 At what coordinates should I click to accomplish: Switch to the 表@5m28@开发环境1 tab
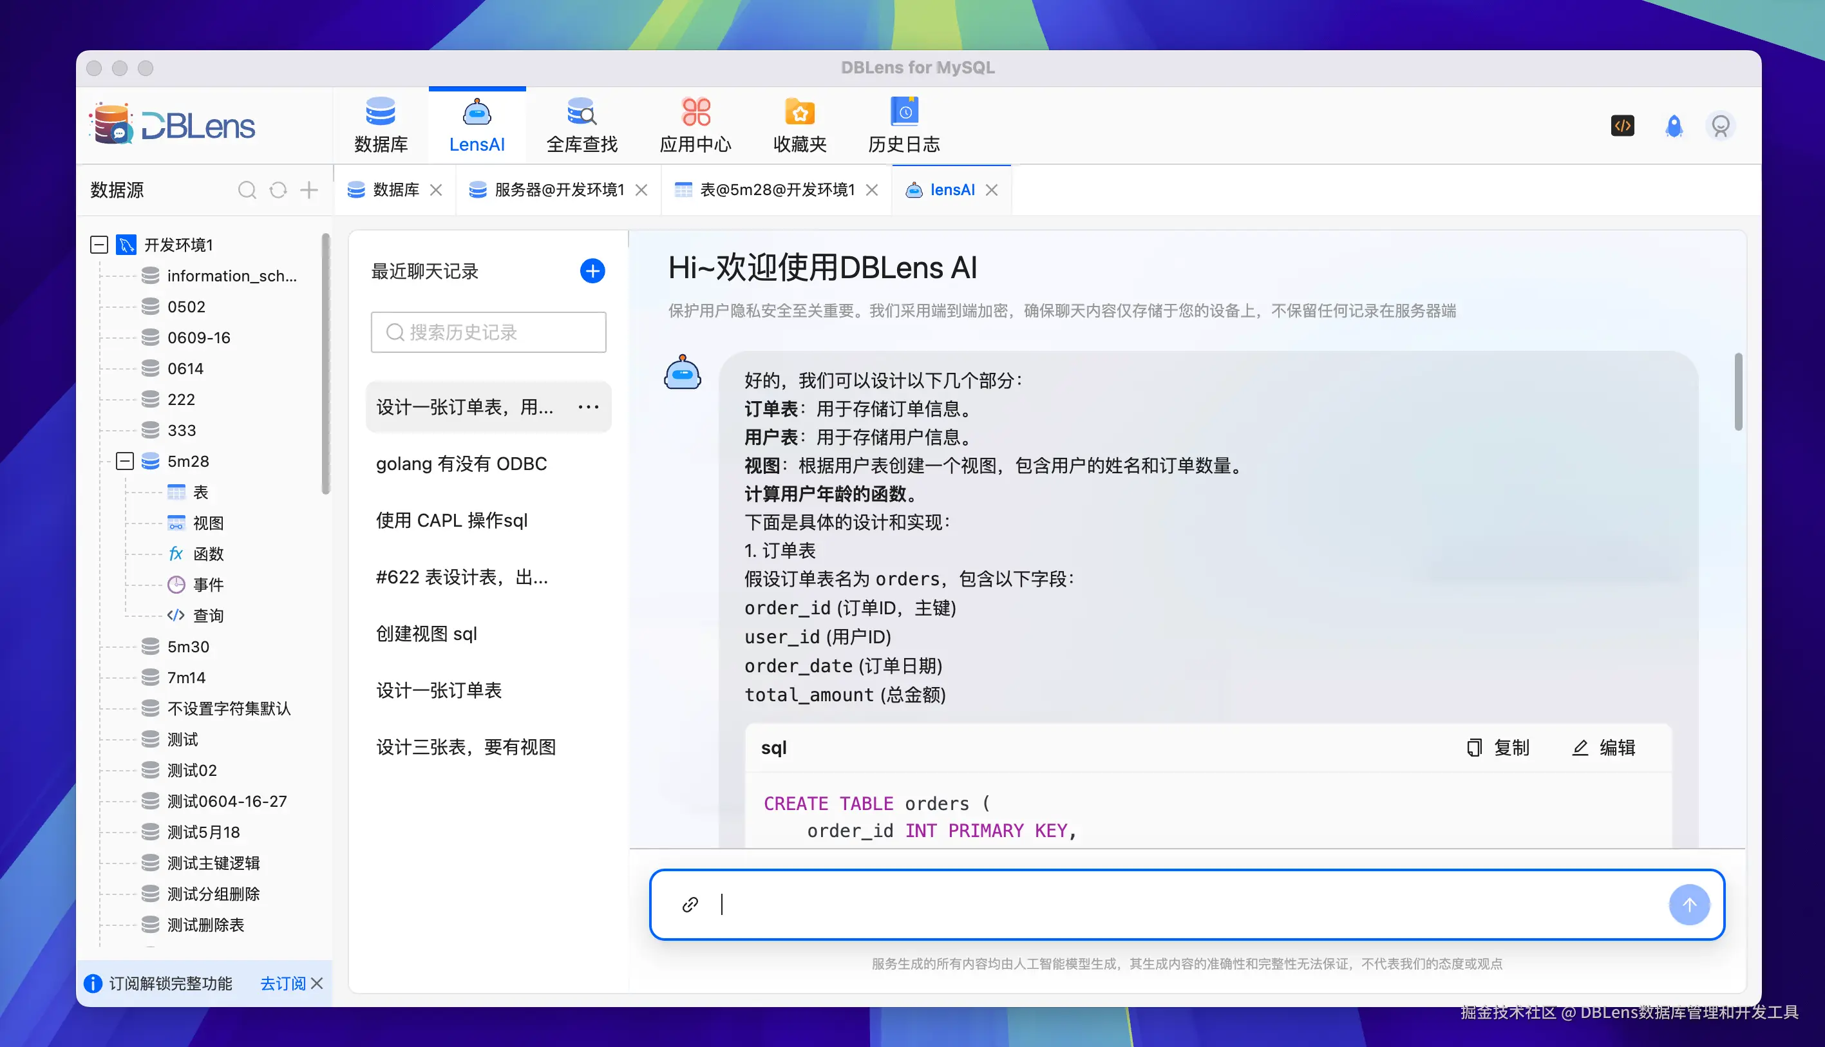tap(777, 190)
